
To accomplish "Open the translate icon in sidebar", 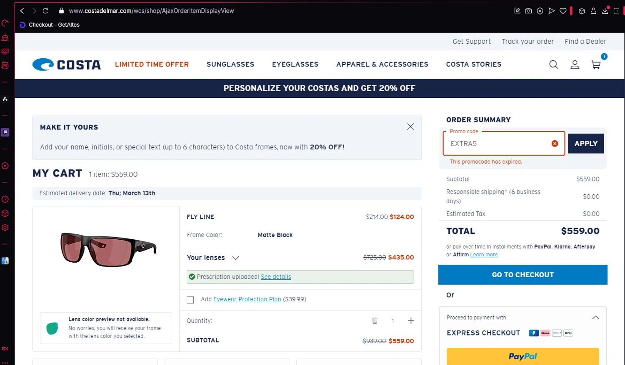I will coord(5,261).
